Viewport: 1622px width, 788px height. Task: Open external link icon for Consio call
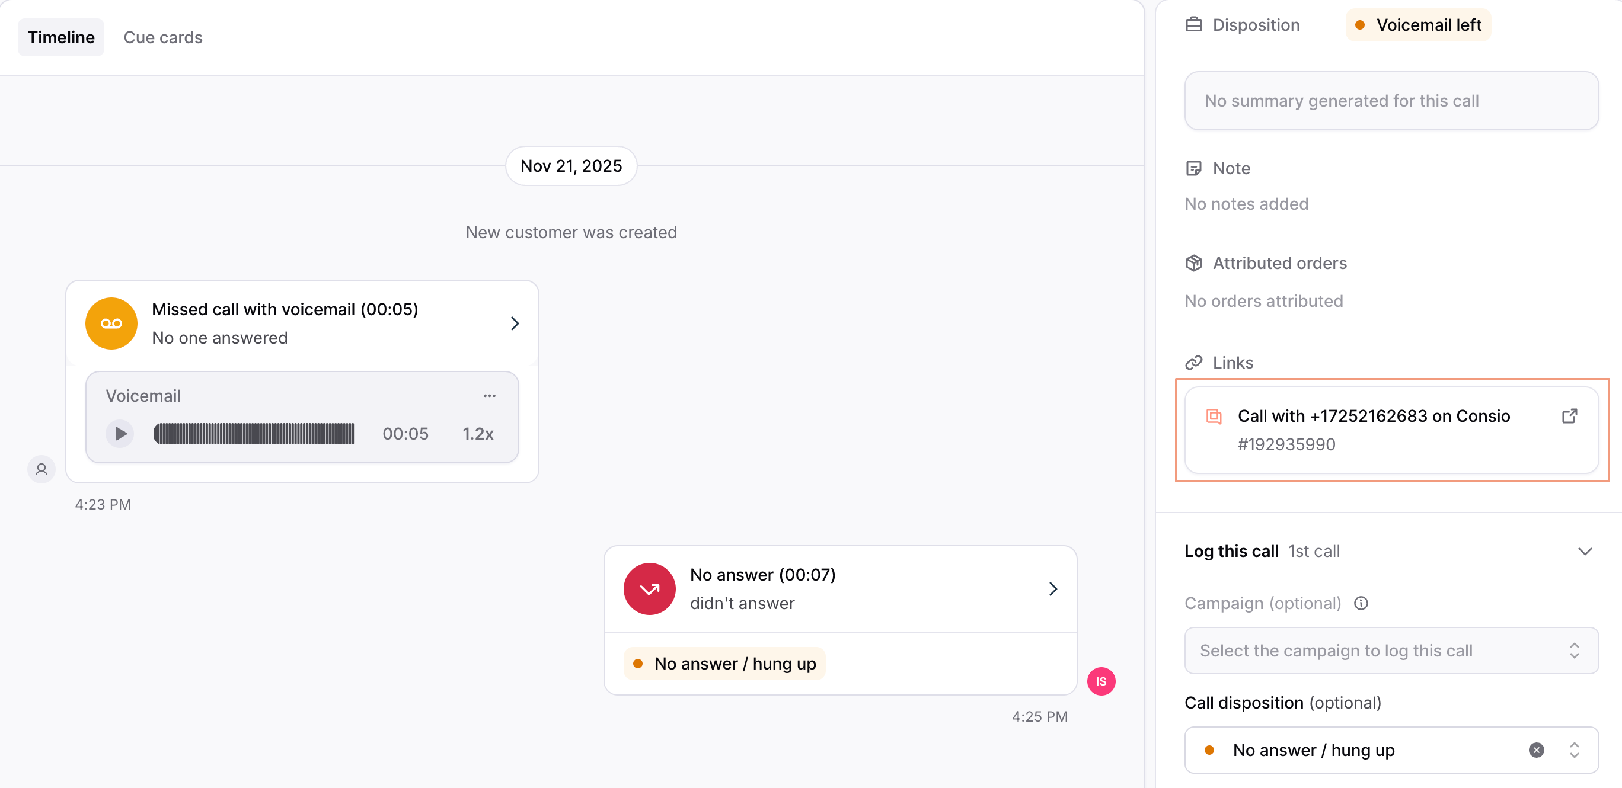[x=1569, y=416]
